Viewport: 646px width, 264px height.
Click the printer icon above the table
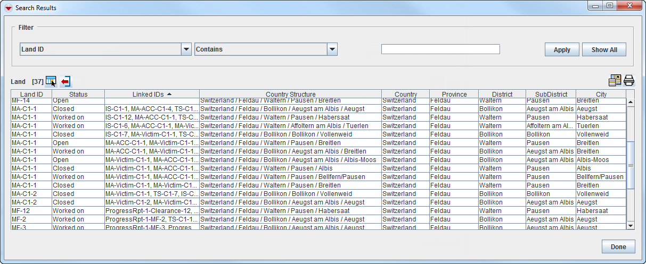point(629,80)
